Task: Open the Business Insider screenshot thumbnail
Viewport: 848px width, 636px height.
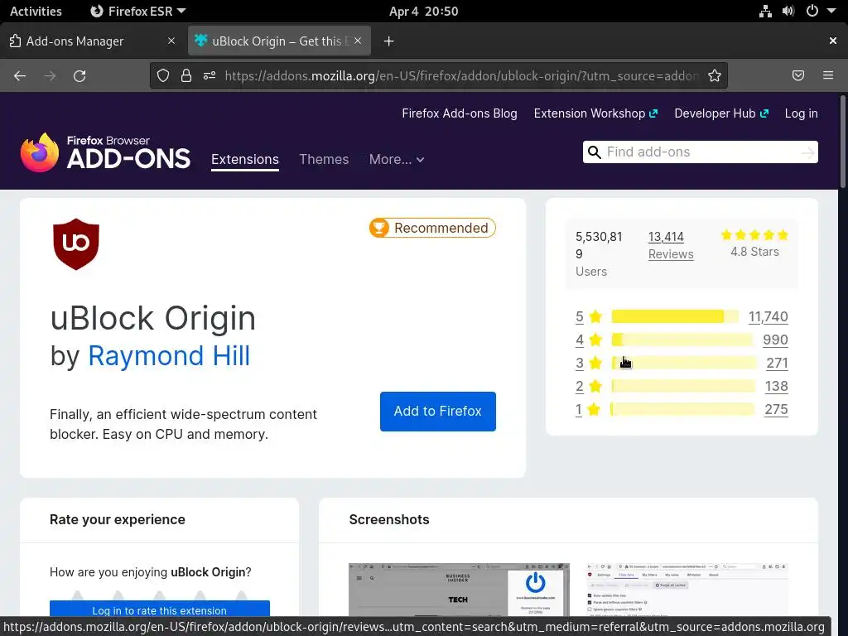Action: 459,590
